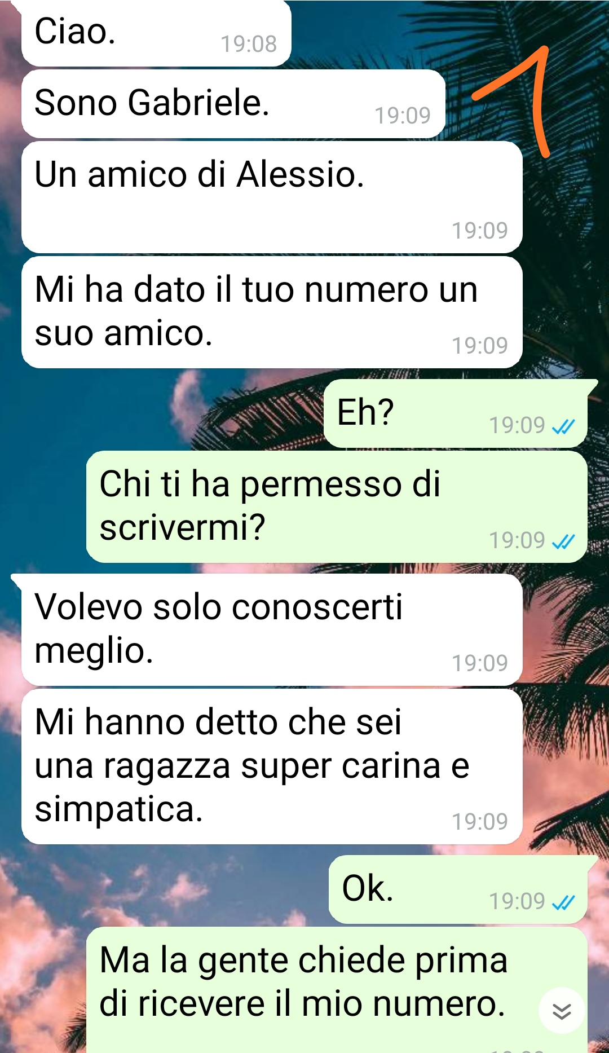The height and width of the screenshot is (1053, 609).
Task: Tap 'Ma la gente chiede prima' message
Action: coord(337,990)
